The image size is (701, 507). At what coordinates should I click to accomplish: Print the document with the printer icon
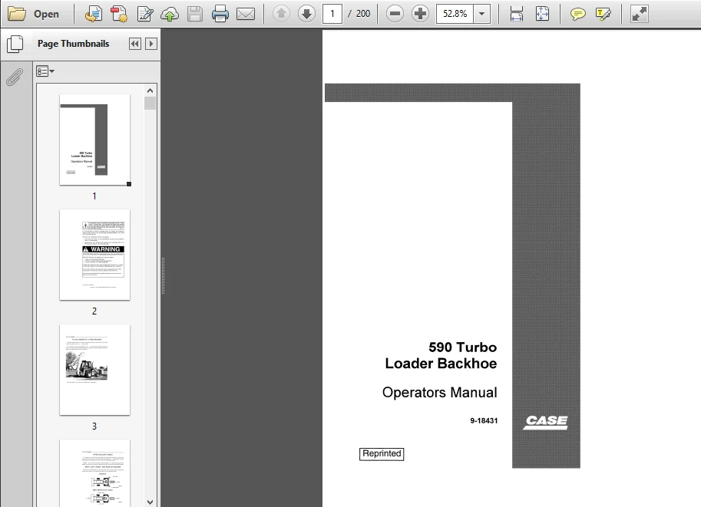[x=220, y=14]
